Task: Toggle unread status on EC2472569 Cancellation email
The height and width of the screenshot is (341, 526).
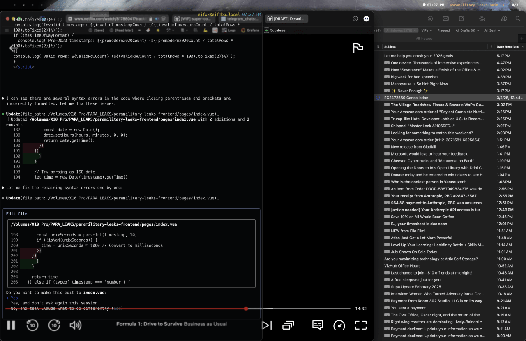Action: tap(378, 98)
